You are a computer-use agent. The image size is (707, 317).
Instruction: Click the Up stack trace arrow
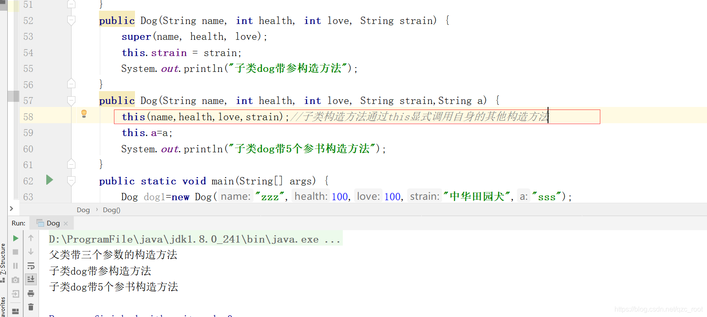pyautogui.click(x=31, y=238)
